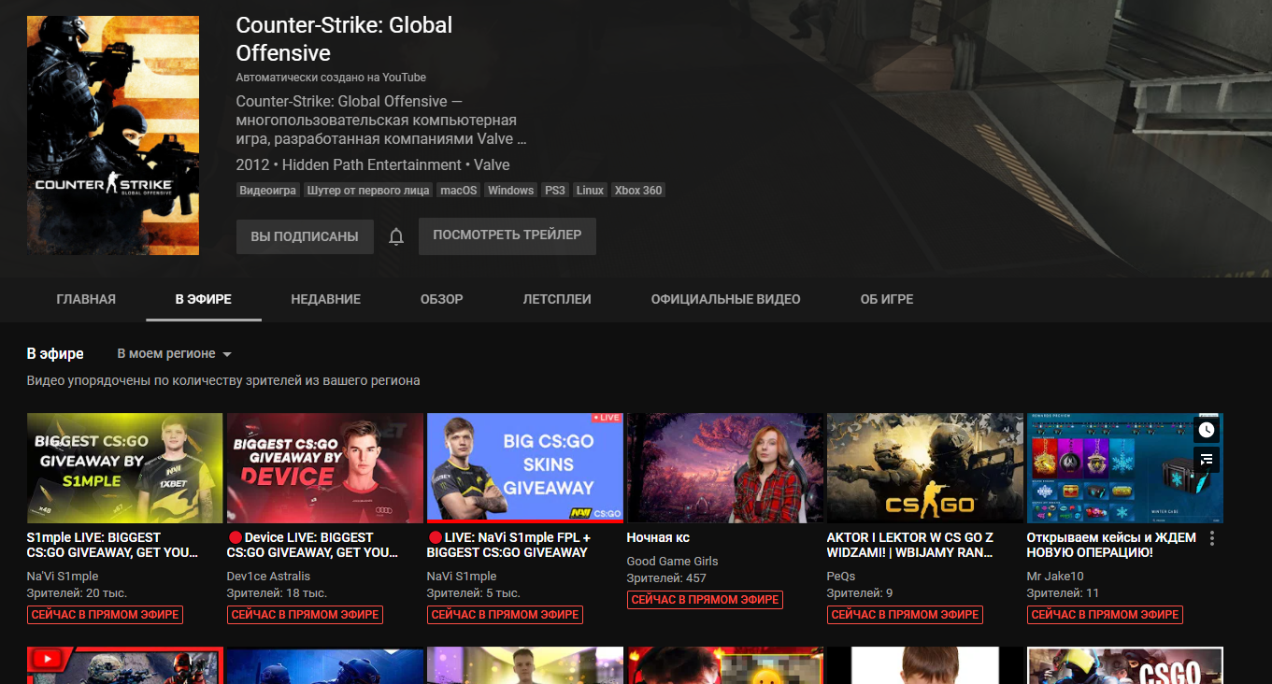Switch to the ГЛАВНАЯ tab
The height and width of the screenshot is (684, 1272).
coord(86,300)
